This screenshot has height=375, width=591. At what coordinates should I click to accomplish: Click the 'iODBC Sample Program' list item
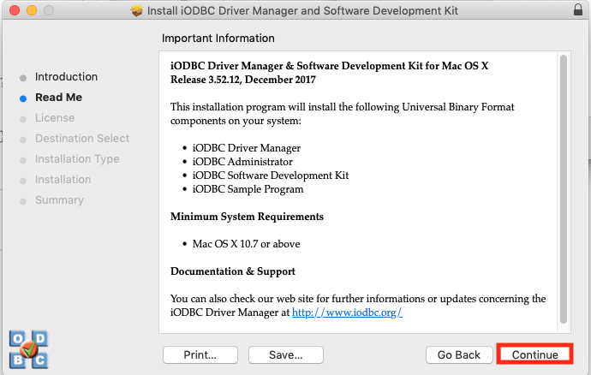point(248,189)
